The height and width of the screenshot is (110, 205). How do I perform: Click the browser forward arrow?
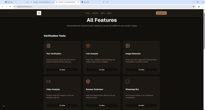point(6,7)
